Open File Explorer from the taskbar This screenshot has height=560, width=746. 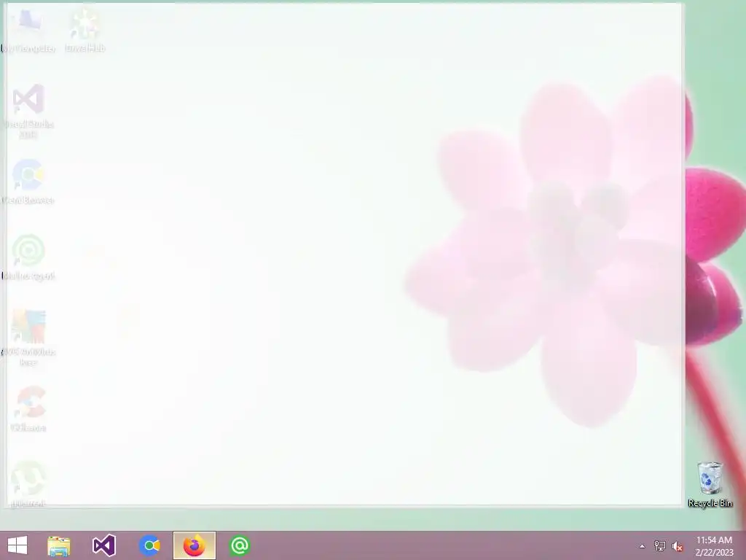[59, 545]
